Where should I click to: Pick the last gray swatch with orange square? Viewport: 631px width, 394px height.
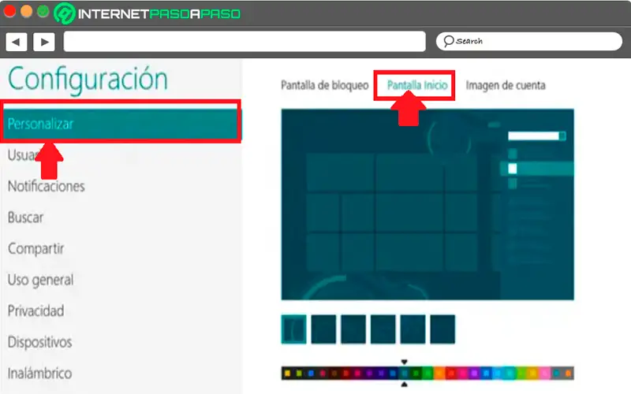[568, 374]
